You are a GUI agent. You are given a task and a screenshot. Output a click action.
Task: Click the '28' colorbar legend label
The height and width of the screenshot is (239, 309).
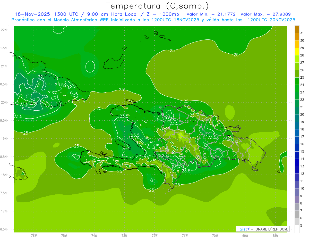(302, 55)
